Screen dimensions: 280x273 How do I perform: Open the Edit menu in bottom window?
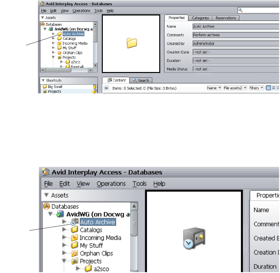tap(65, 183)
